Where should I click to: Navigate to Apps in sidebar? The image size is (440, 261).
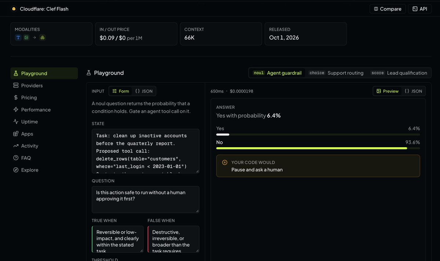[44, 134]
